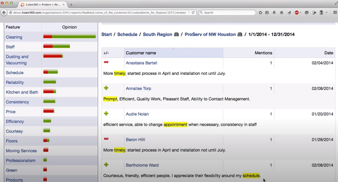The image size is (338, 182).
Task: Select Reliability feature
Action: click(15, 82)
